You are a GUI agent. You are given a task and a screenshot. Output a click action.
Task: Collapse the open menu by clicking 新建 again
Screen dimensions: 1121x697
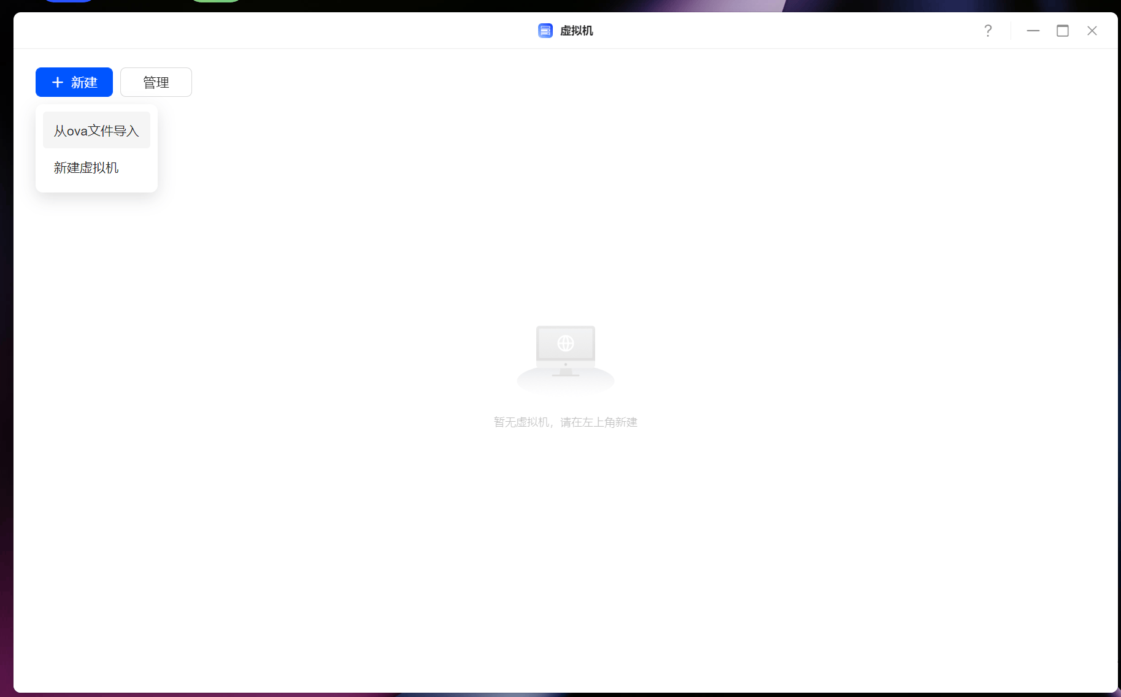(74, 82)
